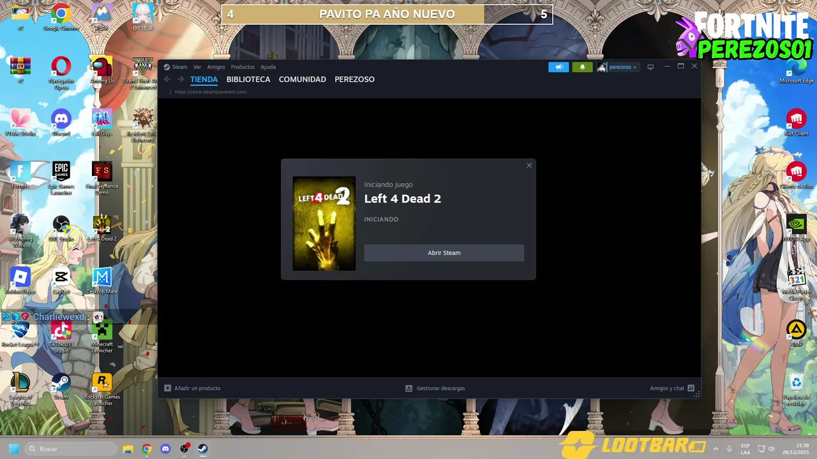This screenshot has width=817, height=459.
Task: Open Steam notifications bell
Action: pyautogui.click(x=582, y=67)
